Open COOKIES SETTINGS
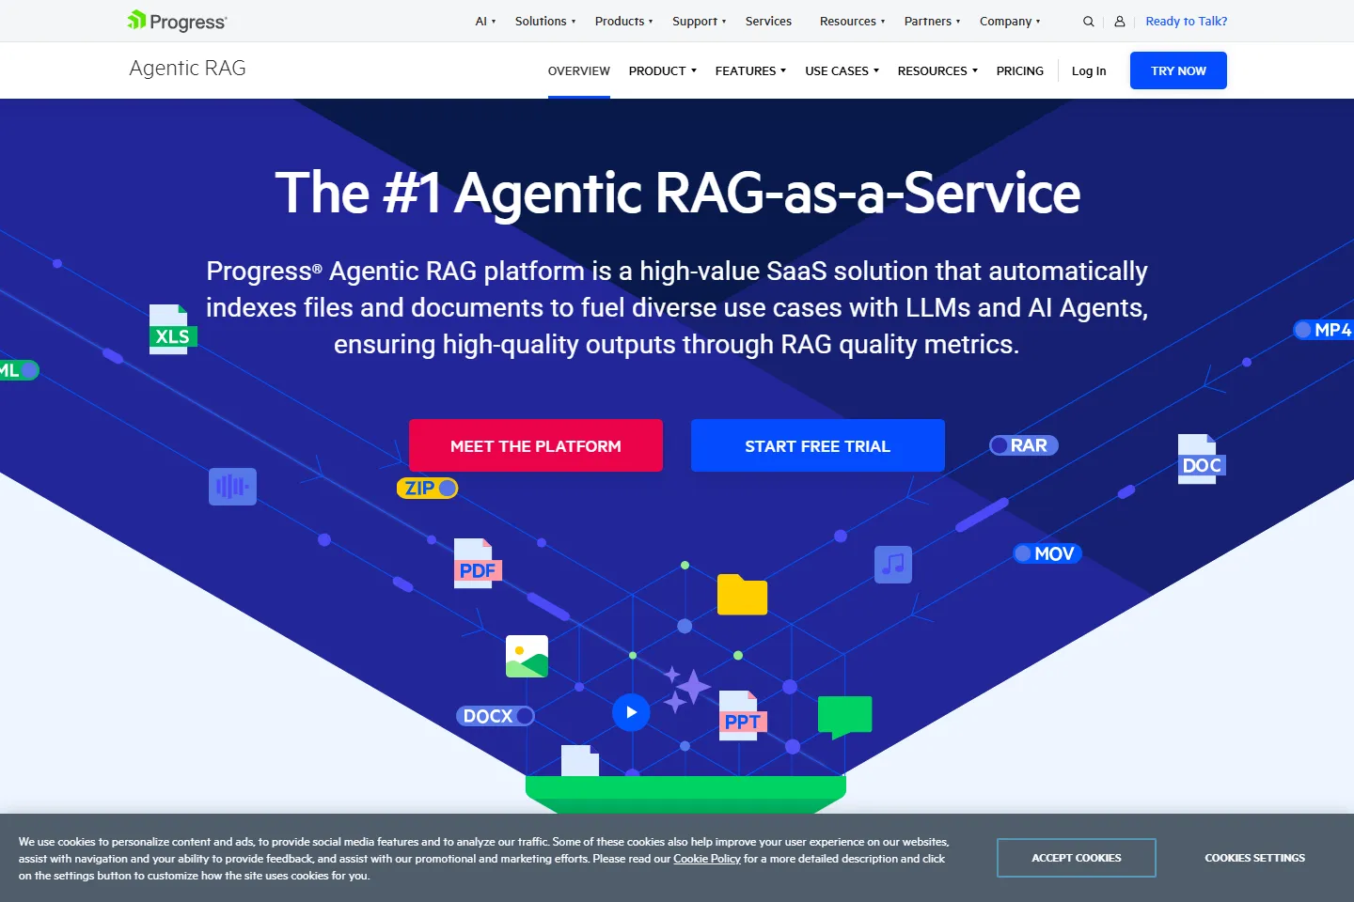This screenshot has width=1354, height=902. click(1255, 858)
